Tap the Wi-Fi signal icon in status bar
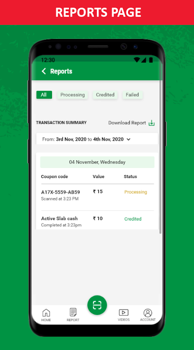194x350 pixels. click(x=137, y=60)
